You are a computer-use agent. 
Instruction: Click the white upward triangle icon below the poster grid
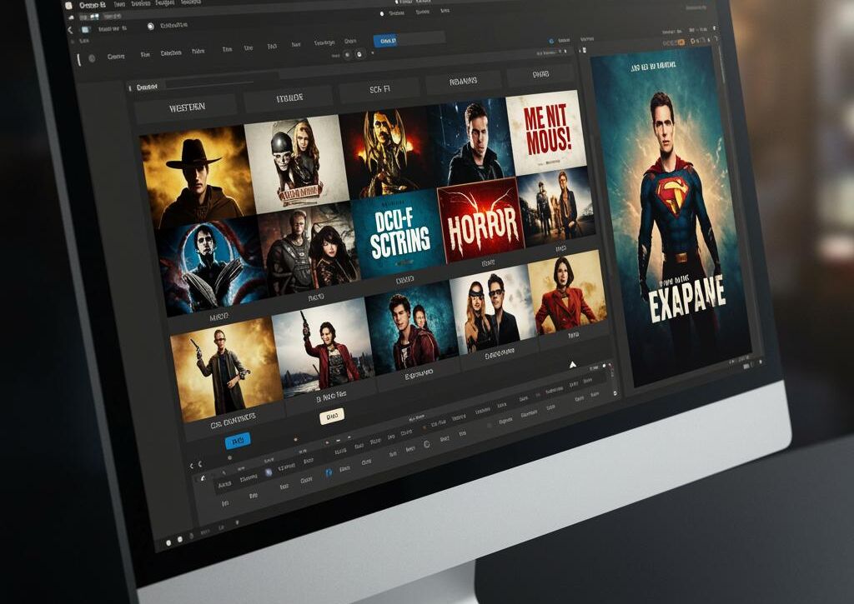[x=572, y=364]
